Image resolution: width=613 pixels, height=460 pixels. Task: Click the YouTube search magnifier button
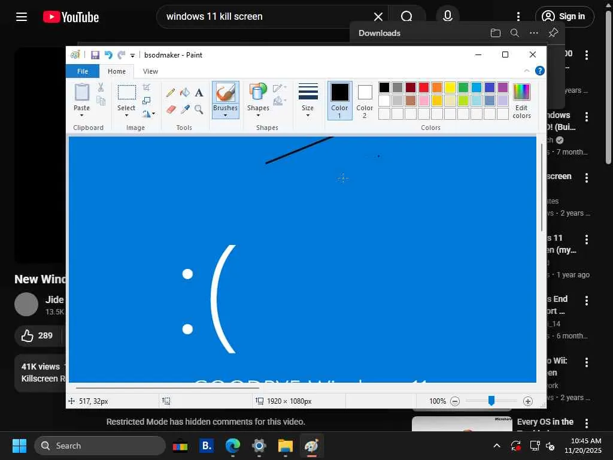[407, 16]
